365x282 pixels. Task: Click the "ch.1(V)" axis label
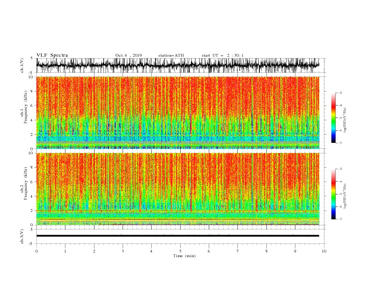click(x=22, y=65)
